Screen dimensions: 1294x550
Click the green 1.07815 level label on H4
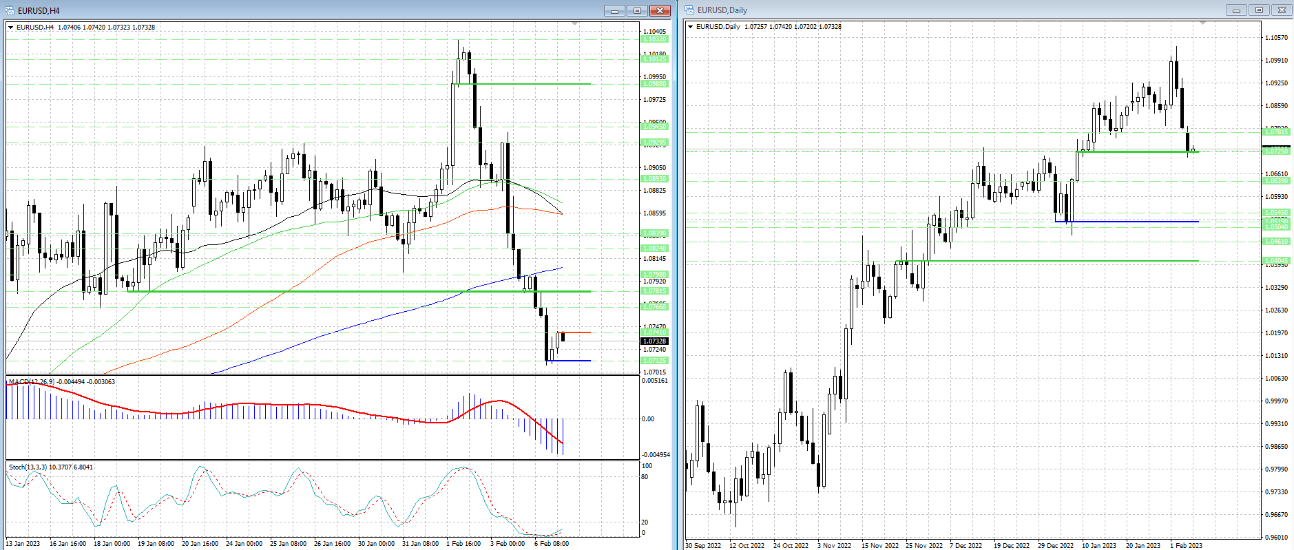(654, 291)
